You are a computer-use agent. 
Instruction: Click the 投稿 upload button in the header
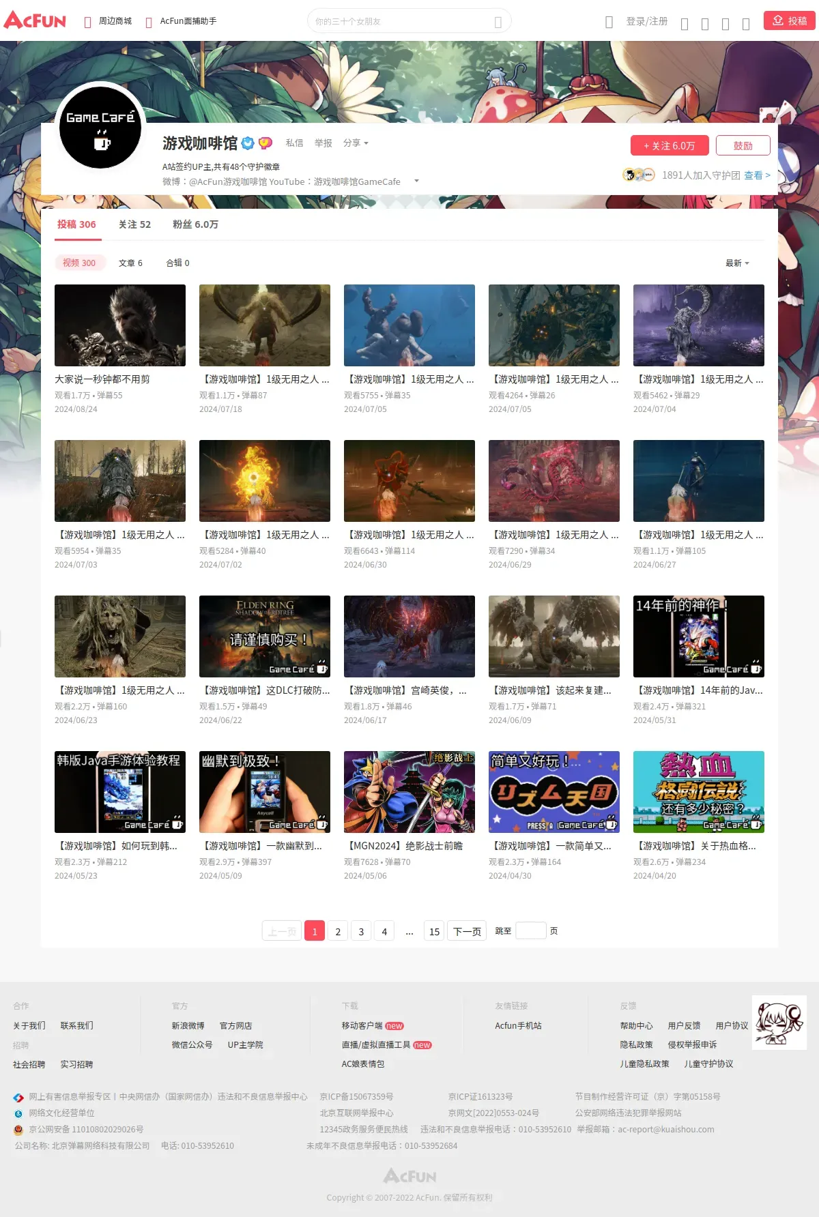pos(790,20)
